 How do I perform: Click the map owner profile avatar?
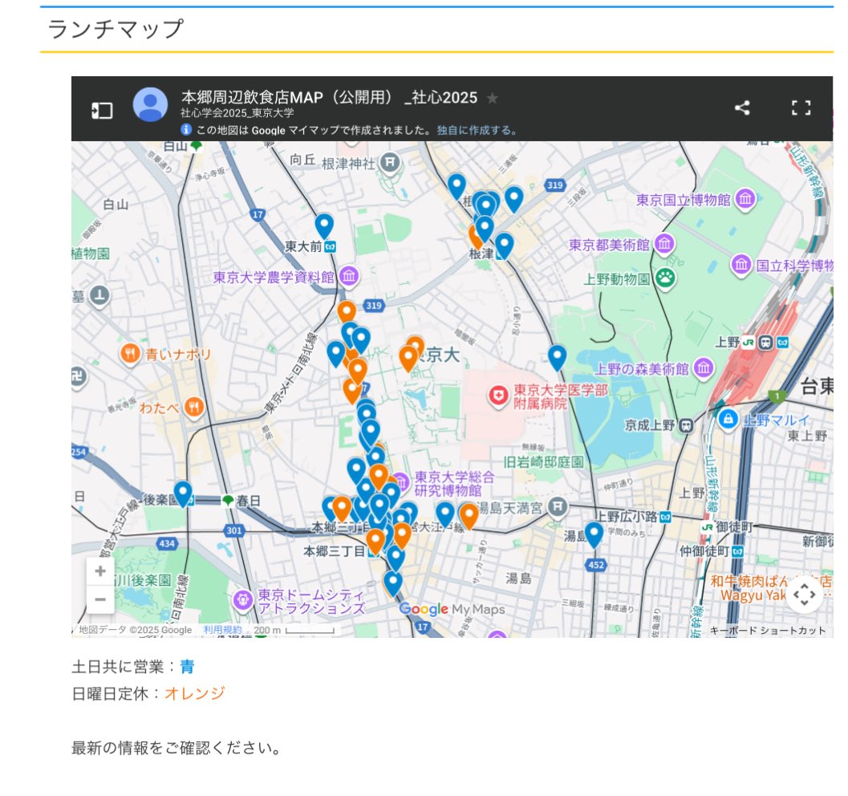pyautogui.click(x=150, y=104)
